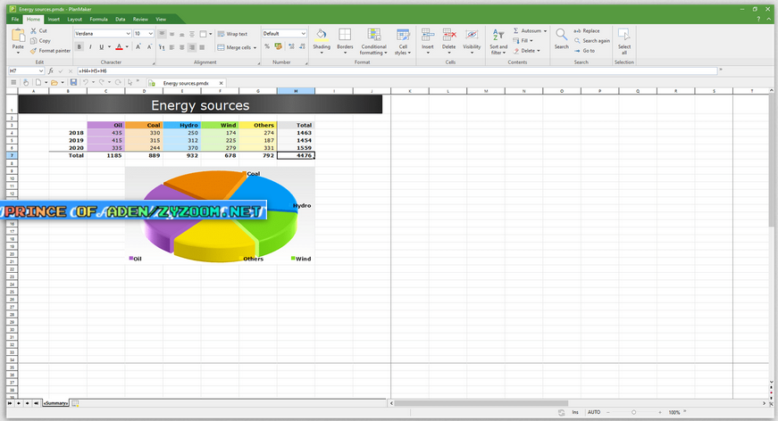Open the Visibility eye tool
This screenshot has height=421, width=778.
click(472, 35)
